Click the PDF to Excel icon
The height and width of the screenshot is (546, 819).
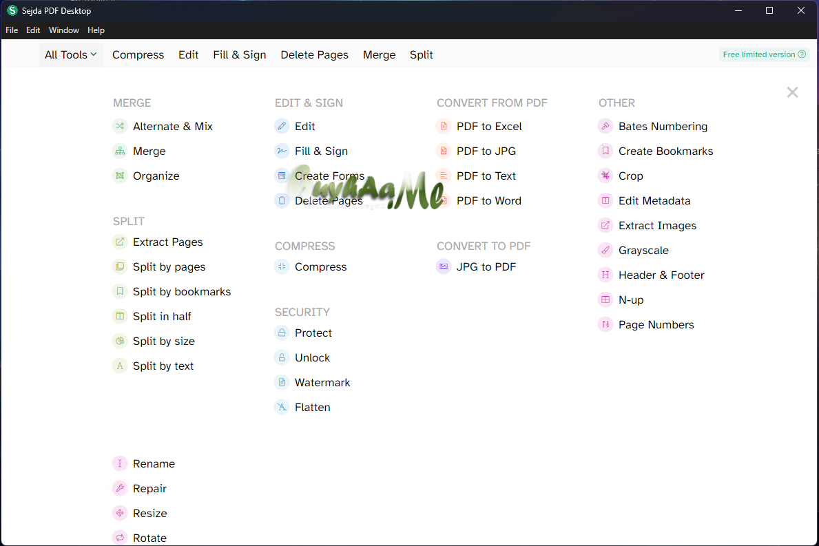444,126
